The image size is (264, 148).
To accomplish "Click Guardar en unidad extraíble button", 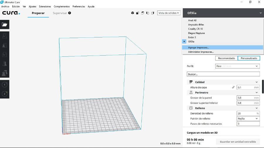I will (x=238, y=142).
